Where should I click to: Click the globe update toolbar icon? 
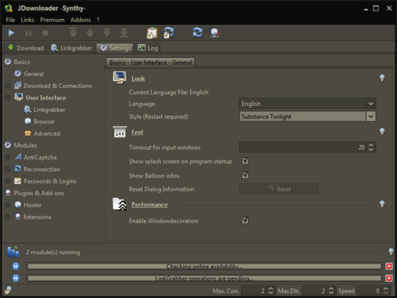[x=214, y=32]
